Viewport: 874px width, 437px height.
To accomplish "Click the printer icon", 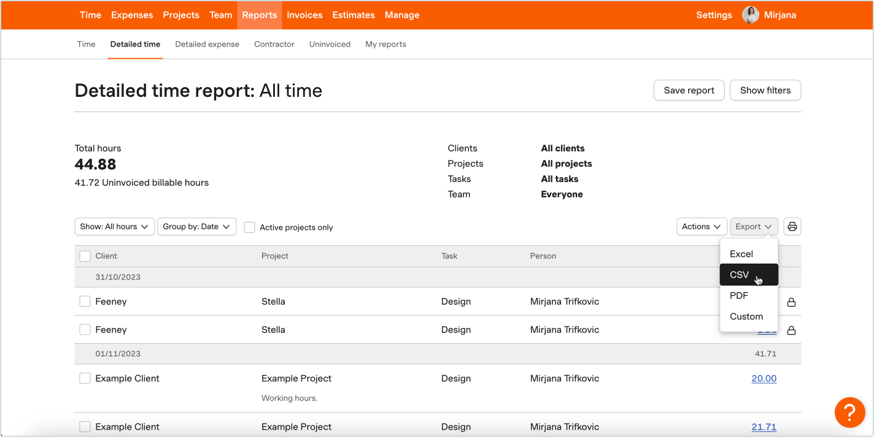I will click(x=792, y=227).
